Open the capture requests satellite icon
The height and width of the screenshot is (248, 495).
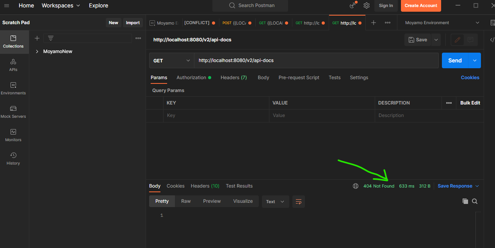[353, 5]
